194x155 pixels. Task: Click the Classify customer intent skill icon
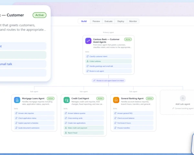[88, 57]
